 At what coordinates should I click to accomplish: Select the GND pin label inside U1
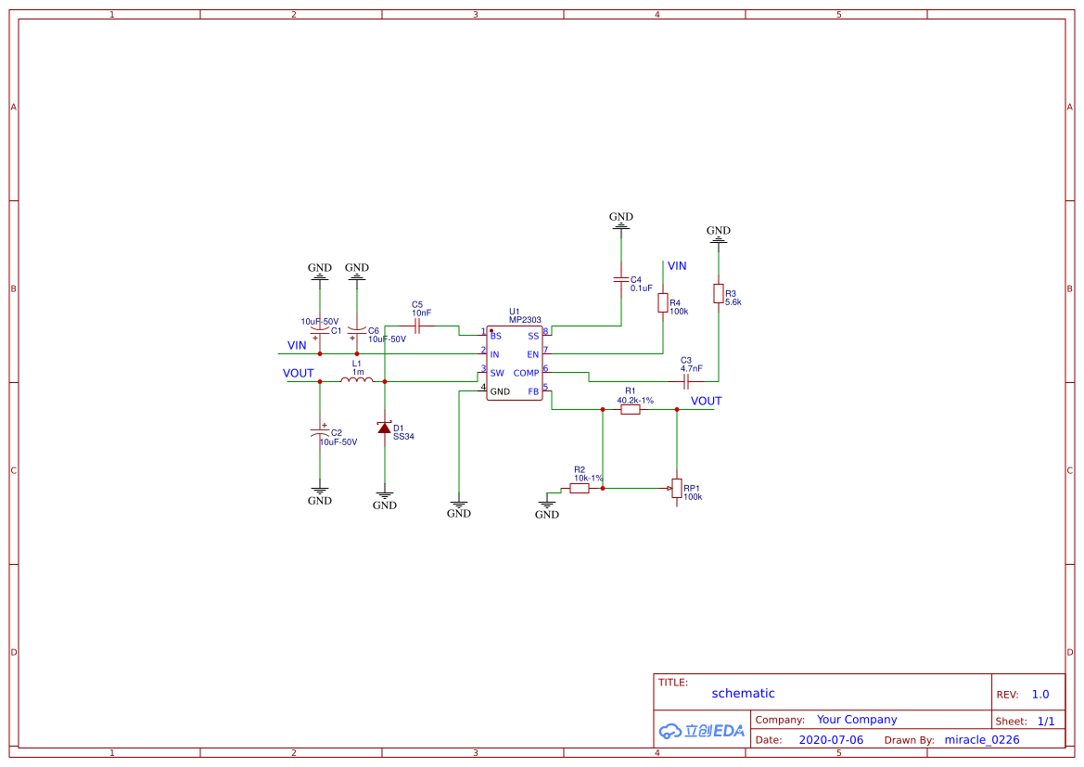(x=500, y=391)
